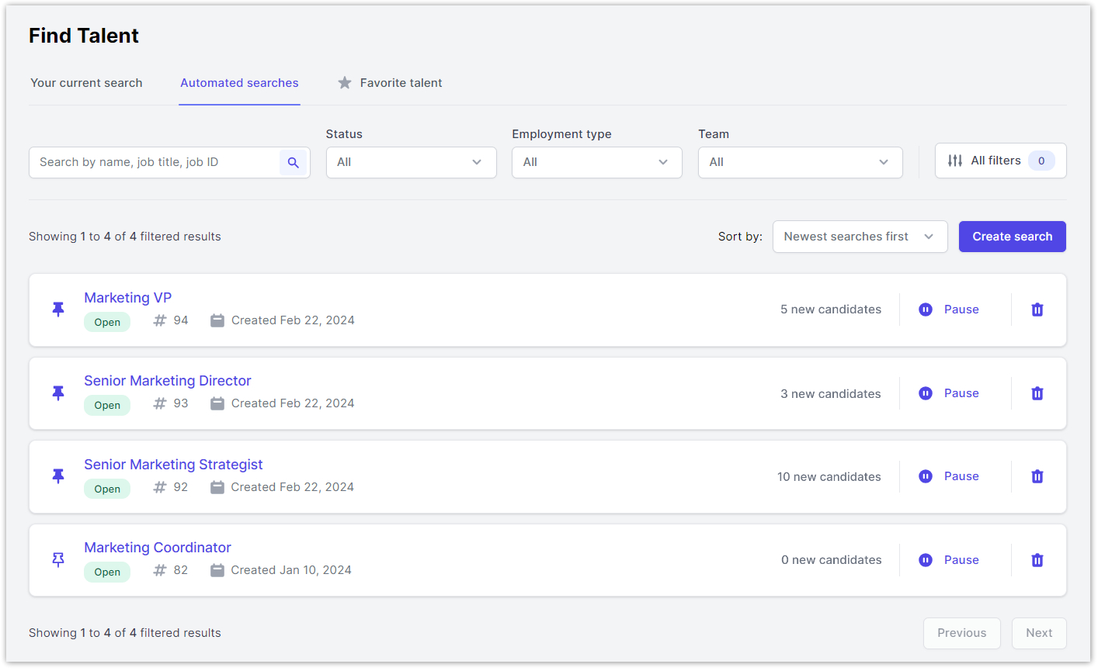Delete the Marketing VP search
Screen dimensions: 1098x671
(1037, 310)
